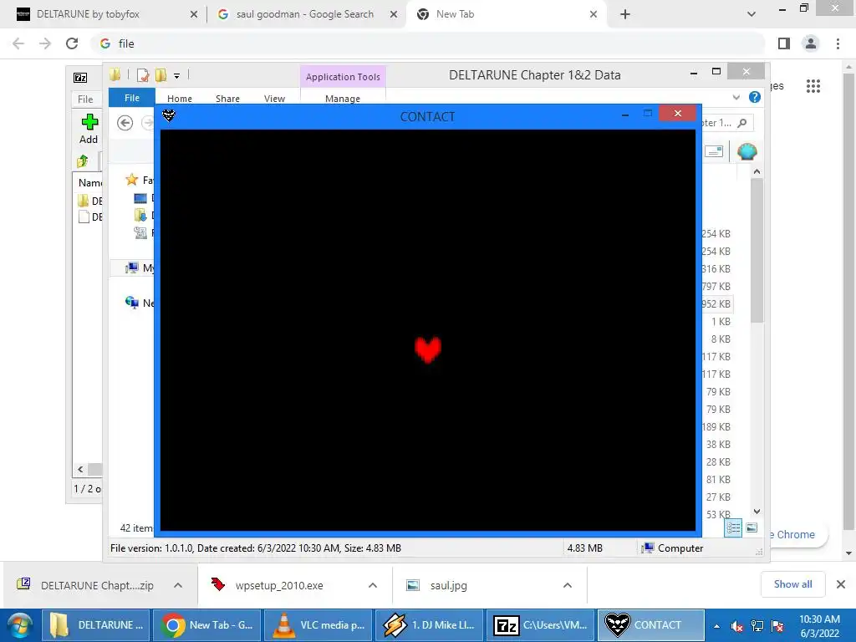Open VLC media player from taskbar
Viewport: 856px width, 642px height.
pos(318,625)
